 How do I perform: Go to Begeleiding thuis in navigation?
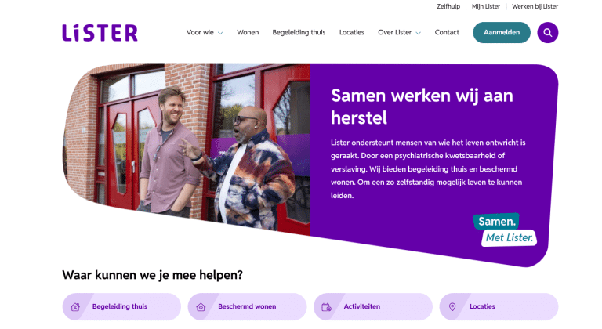tap(299, 32)
